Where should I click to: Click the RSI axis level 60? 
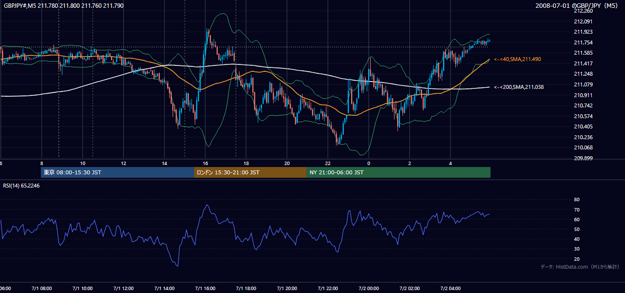click(577, 219)
